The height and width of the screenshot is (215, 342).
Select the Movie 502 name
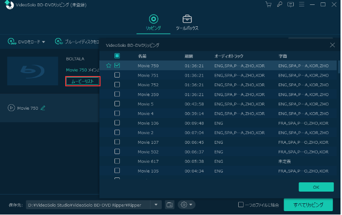[148, 152]
